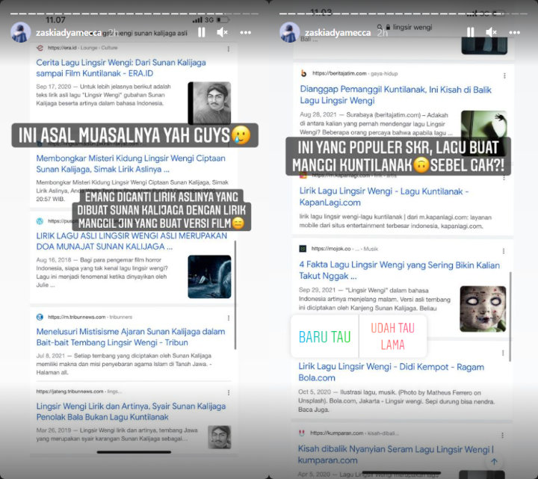Click the mojok.co site favicon
Viewport: 538px width, 479px height.
click(x=303, y=249)
